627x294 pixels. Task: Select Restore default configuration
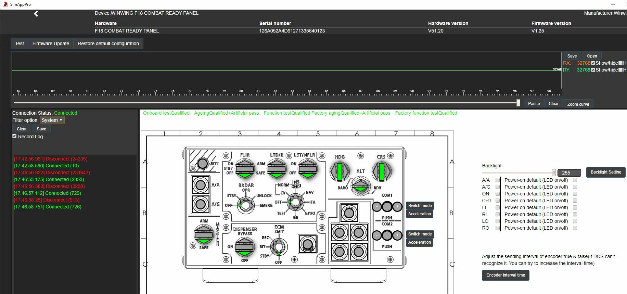pos(108,43)
